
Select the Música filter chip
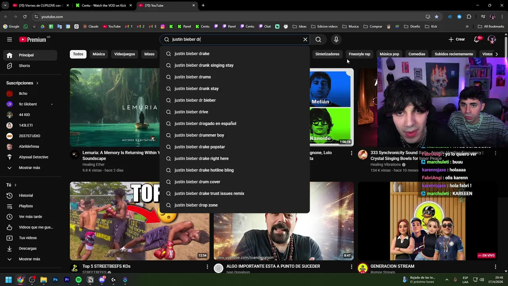[x=99, y=54]
